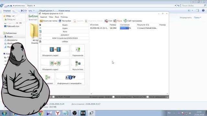The height and width of the screenshot is (116, 207).
Task: Pause conversion with the Пауза button
Action: [x=118, y=21]
